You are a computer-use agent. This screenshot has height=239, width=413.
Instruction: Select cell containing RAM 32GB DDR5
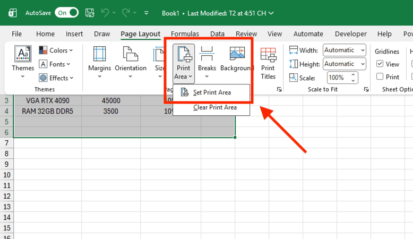pyautogui.click(x=48, y=111)
